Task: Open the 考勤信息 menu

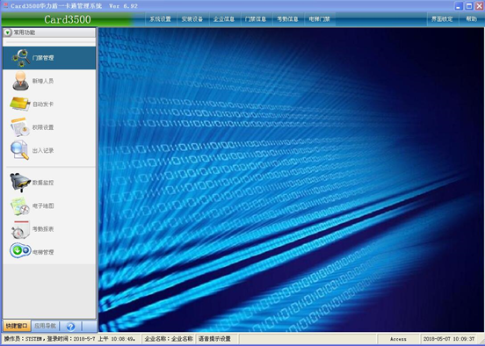Action: (287, 19)
